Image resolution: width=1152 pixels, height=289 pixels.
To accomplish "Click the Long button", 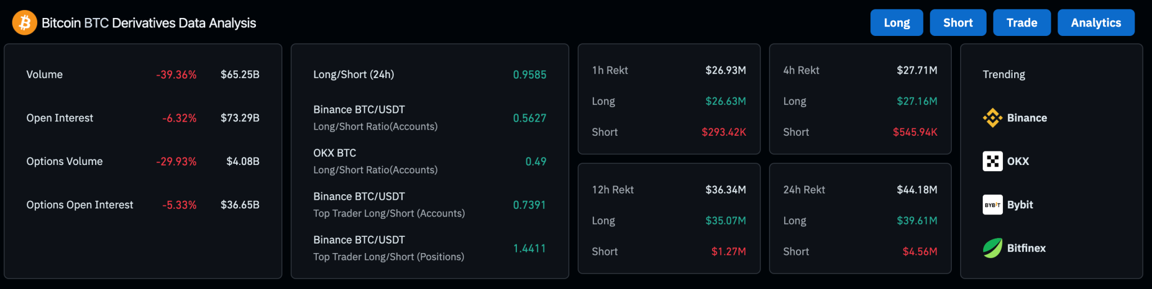I will [x=897, y=22].
